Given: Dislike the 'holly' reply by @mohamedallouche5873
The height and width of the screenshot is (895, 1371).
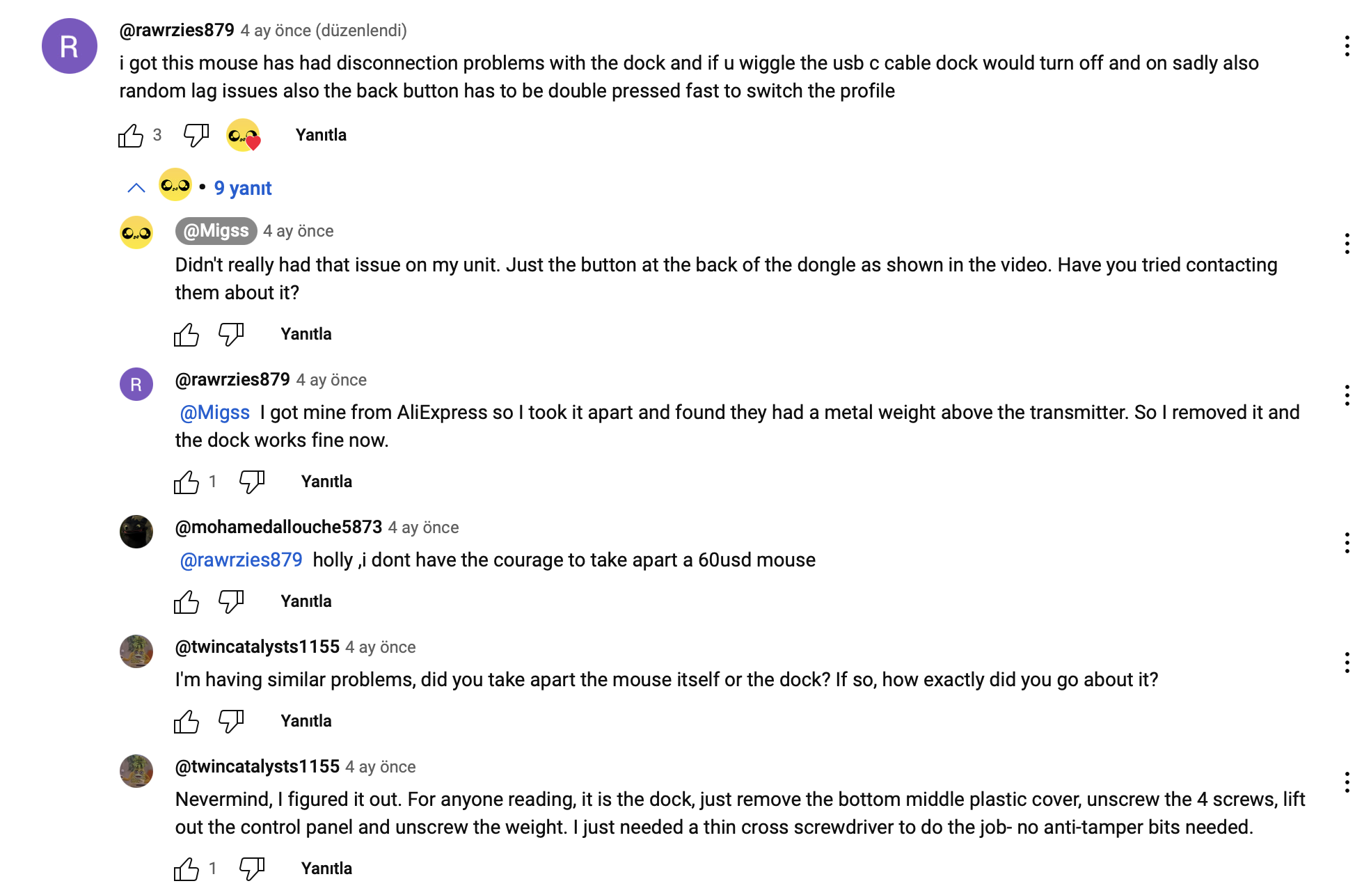Looking at the screenshot, I should point(230,601).
